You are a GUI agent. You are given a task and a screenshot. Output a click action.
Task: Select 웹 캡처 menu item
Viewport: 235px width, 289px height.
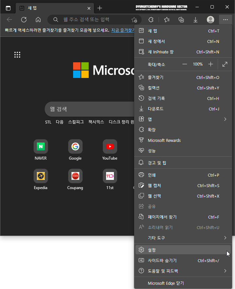[x=183, y=185]
